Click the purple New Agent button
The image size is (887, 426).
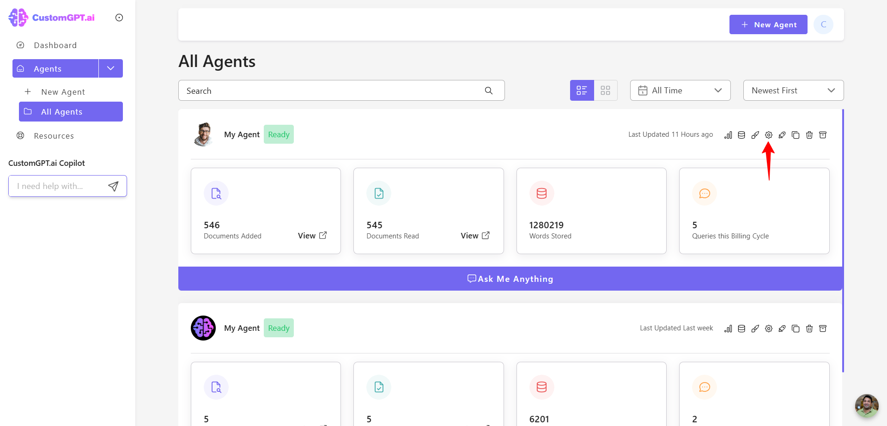point(768,24)
